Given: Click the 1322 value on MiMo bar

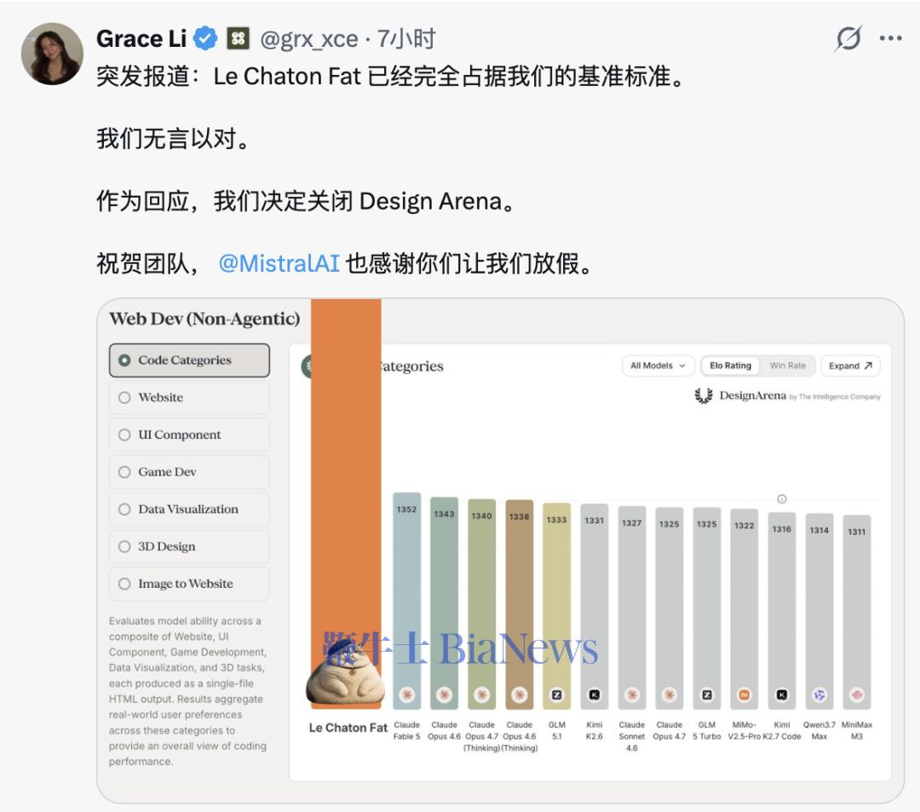Looking at the screenshot, I should point(744,526).
